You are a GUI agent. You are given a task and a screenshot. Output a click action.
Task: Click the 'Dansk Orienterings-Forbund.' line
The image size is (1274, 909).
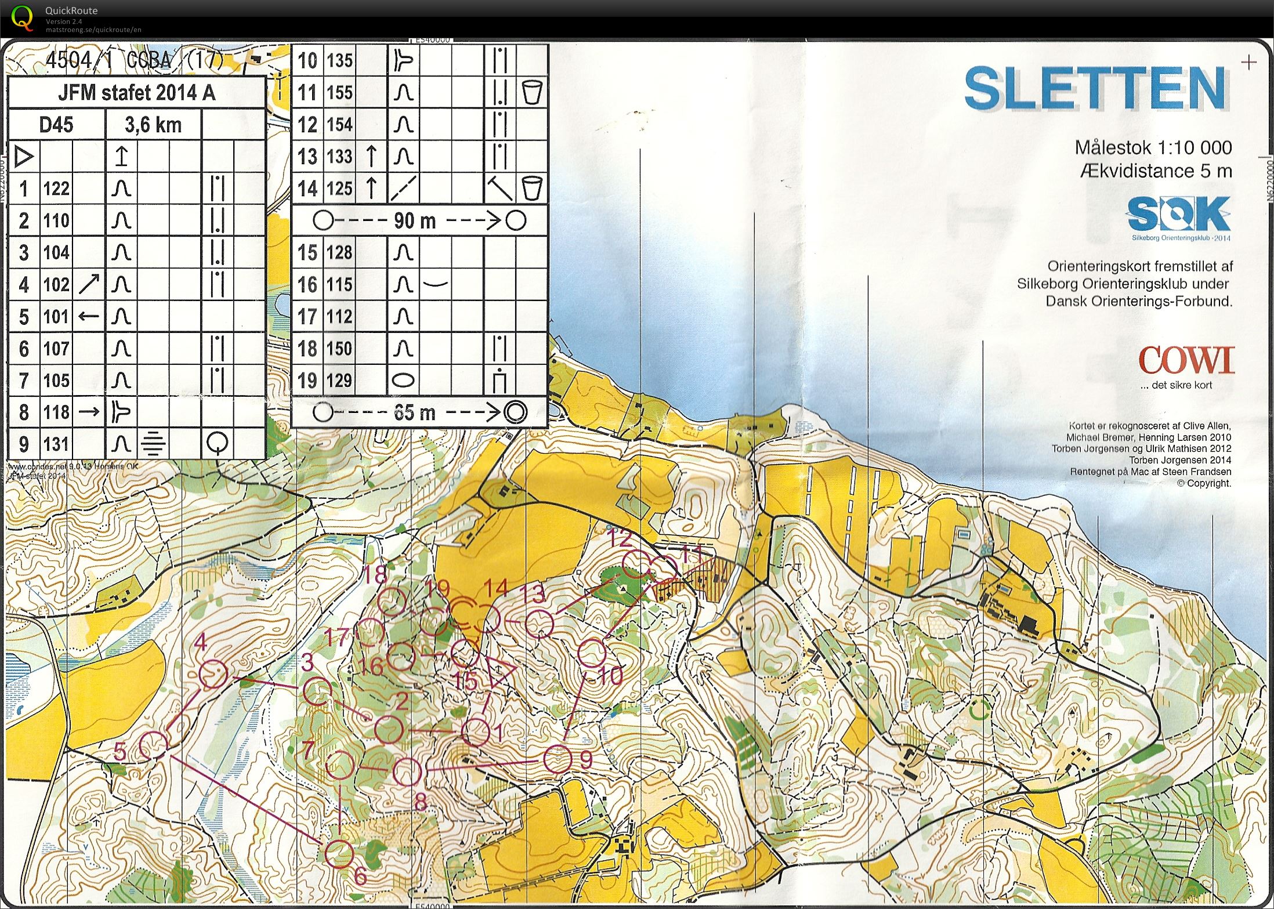1139,302
